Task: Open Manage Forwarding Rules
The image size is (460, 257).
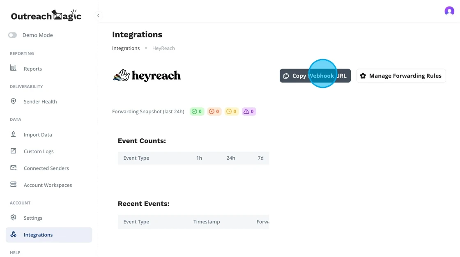Action: tap(401, 76)
